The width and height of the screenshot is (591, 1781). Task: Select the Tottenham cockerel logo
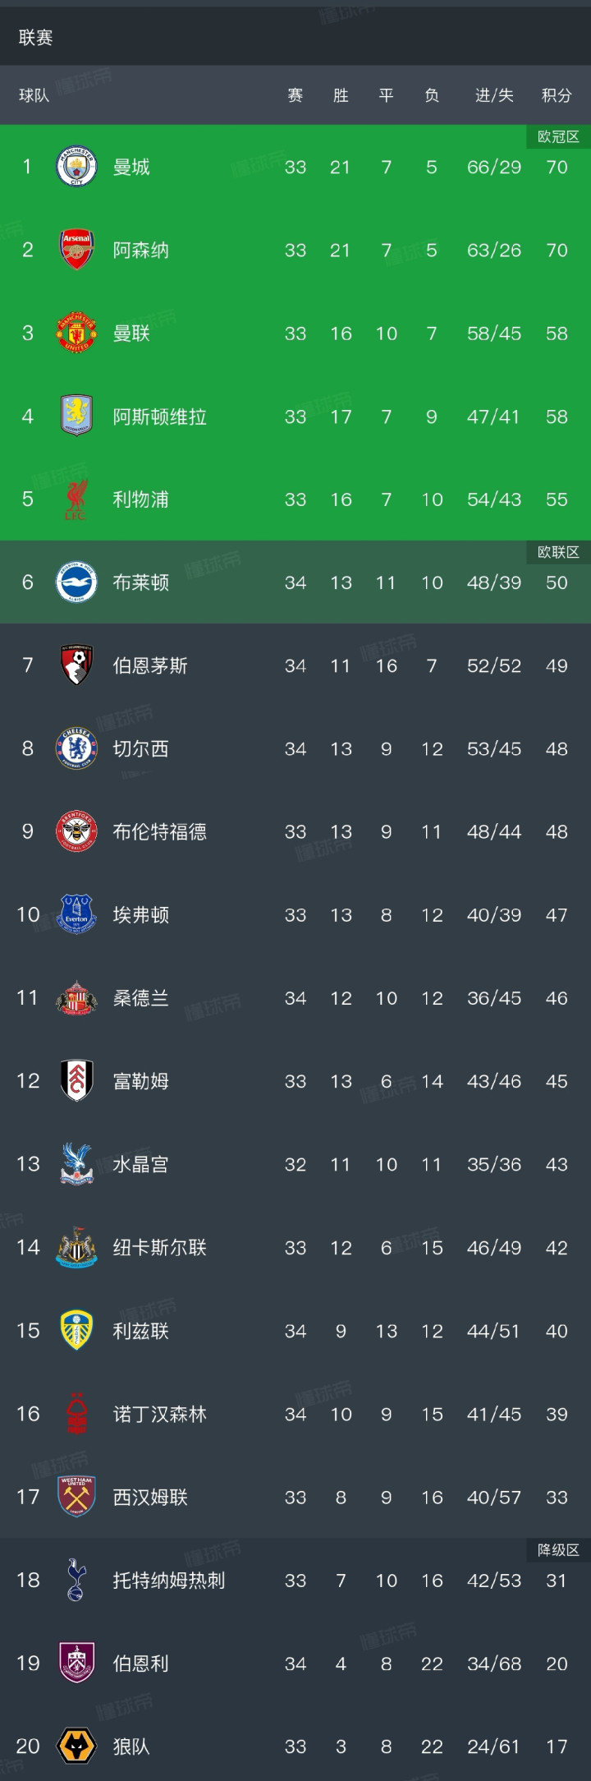(76, 1580)
